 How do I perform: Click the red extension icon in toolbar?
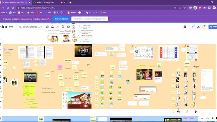click(200, 8)
